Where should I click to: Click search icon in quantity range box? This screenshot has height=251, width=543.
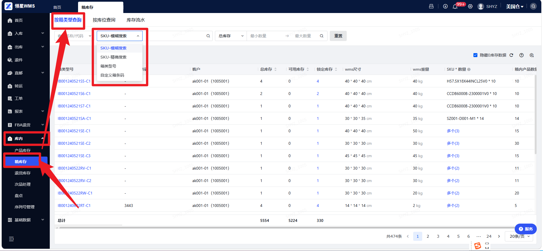322,36
